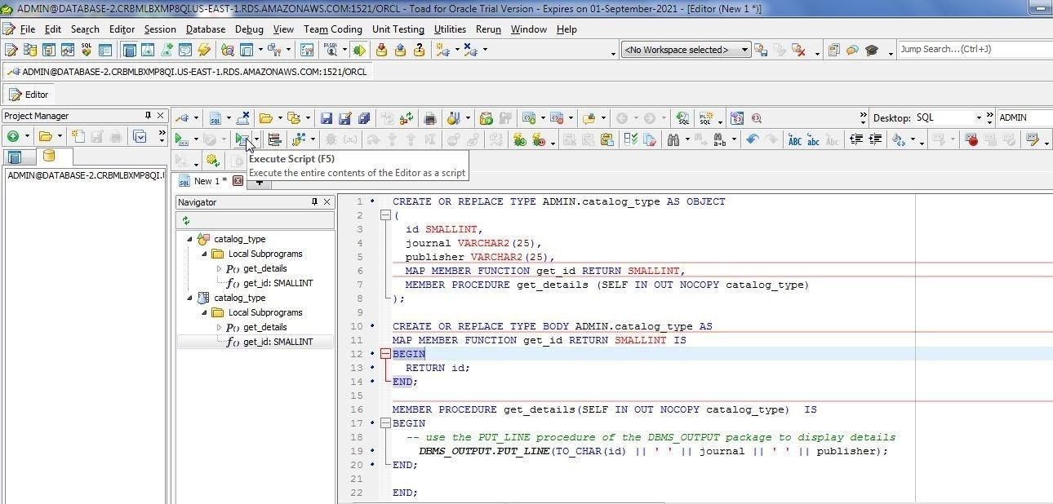Screen dimensions: 1053x504
Task: Click the Navigator refresh green arrows icon
Action: 186,220
